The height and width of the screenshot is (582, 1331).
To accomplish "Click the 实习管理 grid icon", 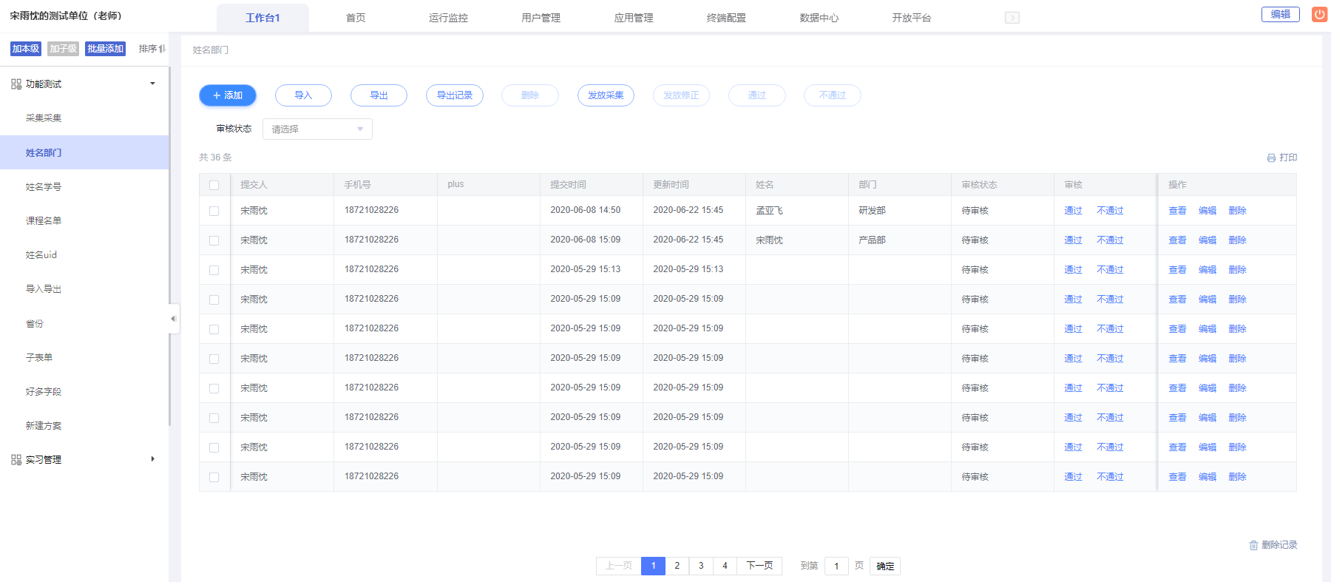I will (16, 460).
